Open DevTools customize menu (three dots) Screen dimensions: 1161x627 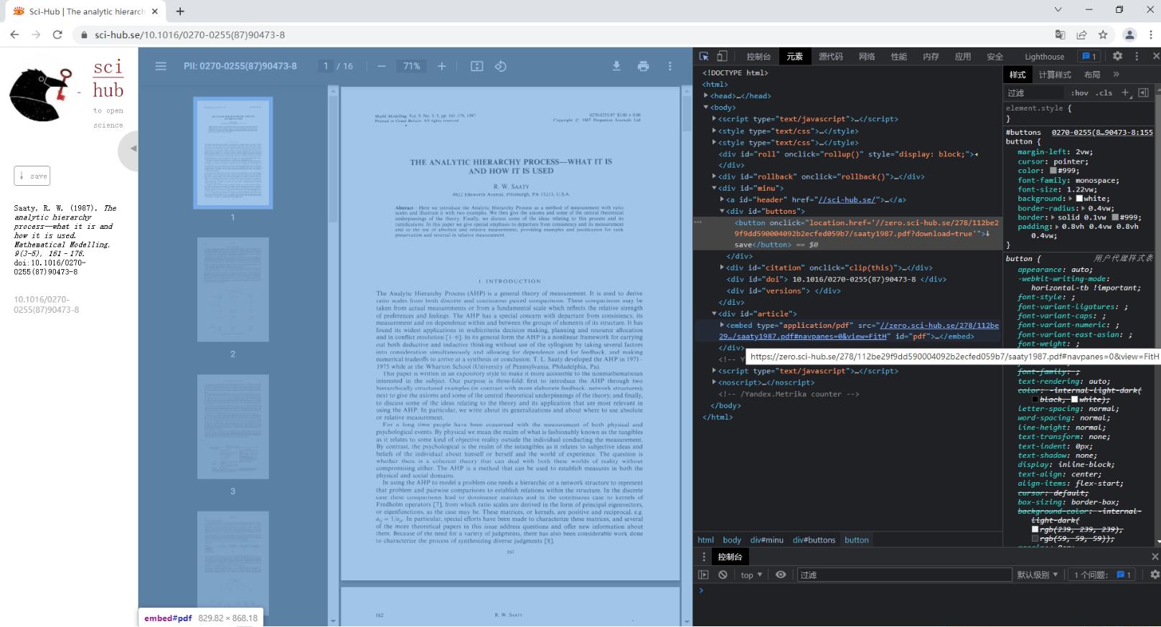pyautogui.click(x=1137, y=56)
